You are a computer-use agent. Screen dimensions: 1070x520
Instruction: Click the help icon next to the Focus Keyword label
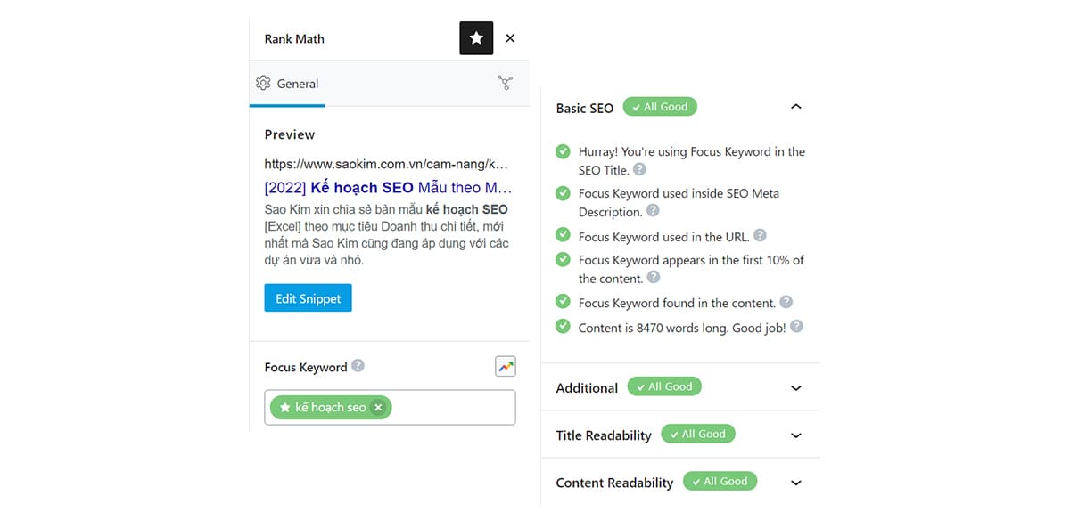coord(358,364)
